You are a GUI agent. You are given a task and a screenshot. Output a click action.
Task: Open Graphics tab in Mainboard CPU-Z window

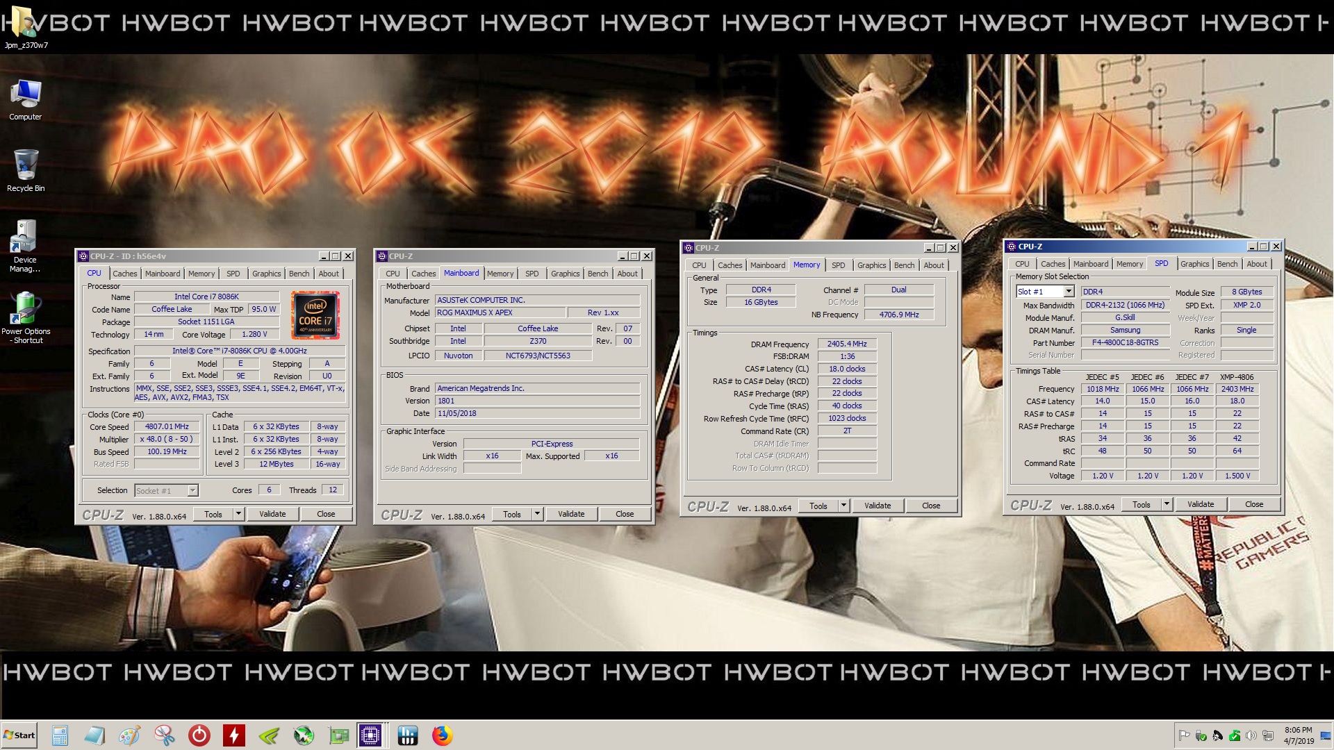pos(566,274)
